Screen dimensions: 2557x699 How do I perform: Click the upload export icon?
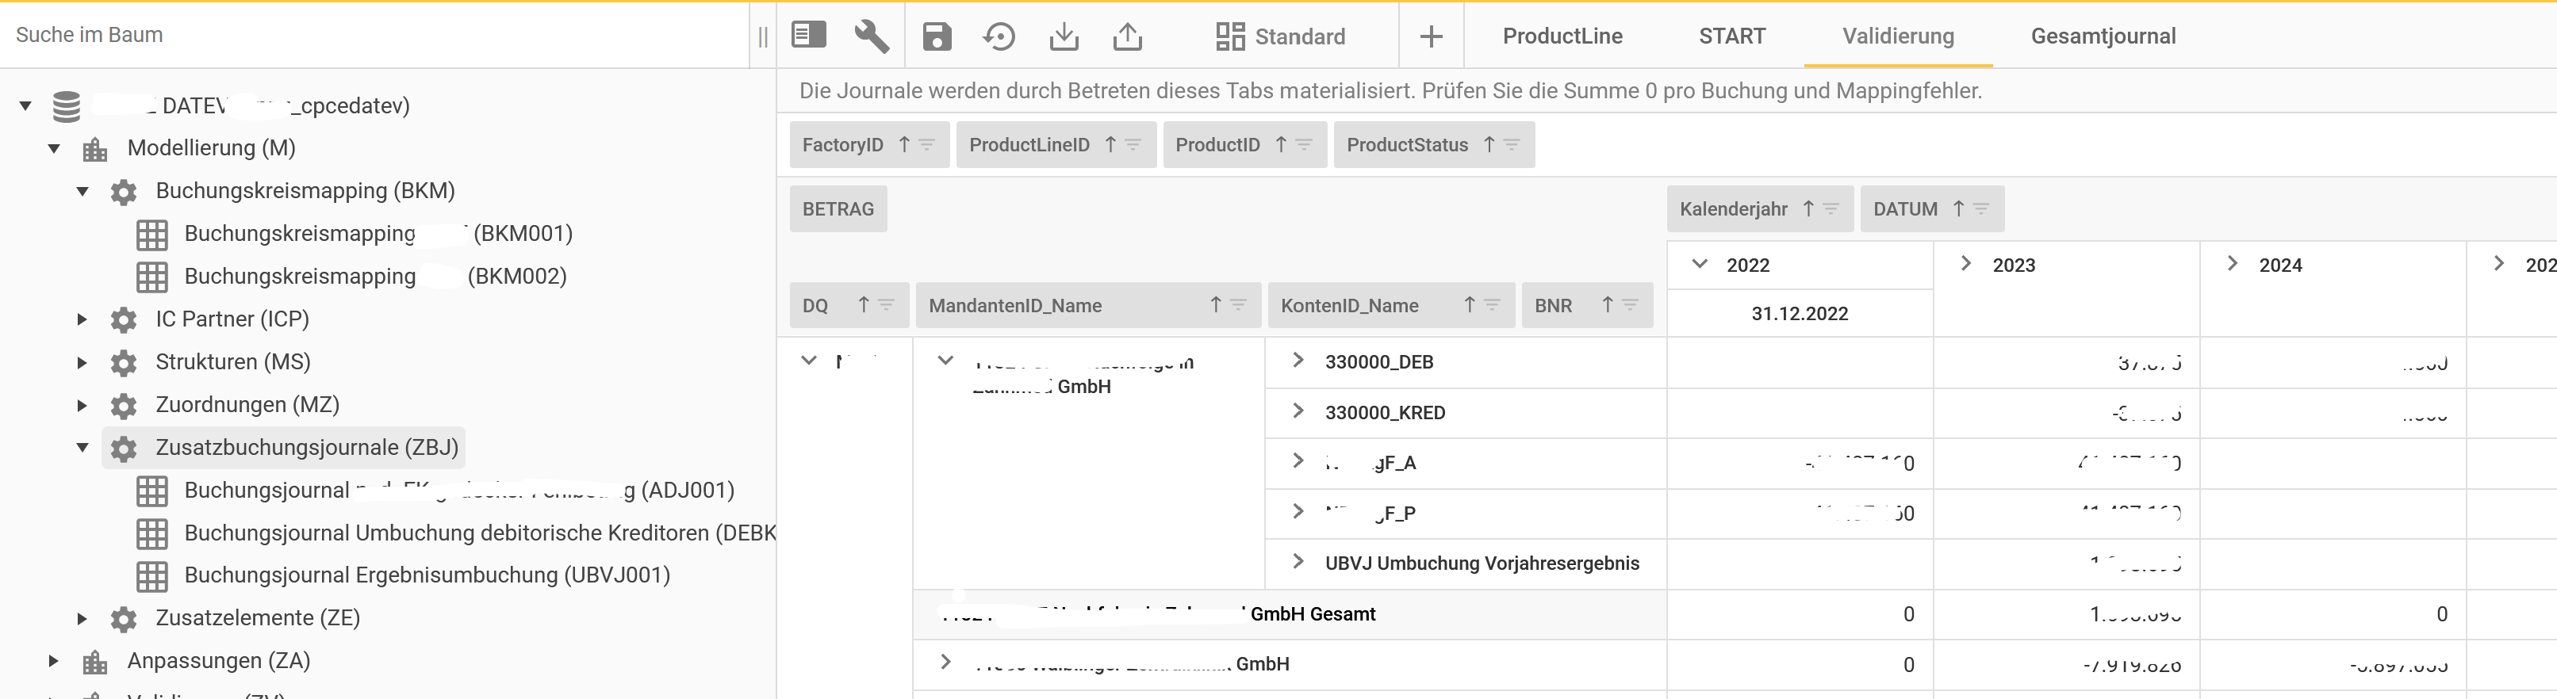(x=1127, y=36)
